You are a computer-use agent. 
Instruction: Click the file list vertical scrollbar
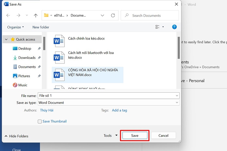click(x=179, y=48)
